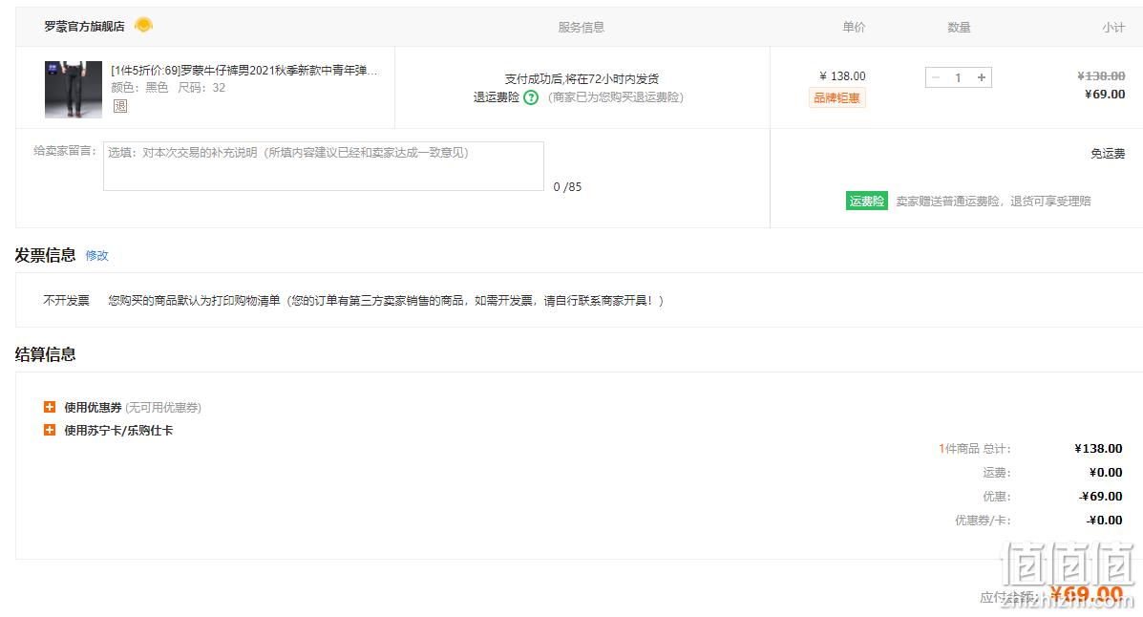Click the subtotal ¥69.00 in the product row

click(x=1105, y=95)
